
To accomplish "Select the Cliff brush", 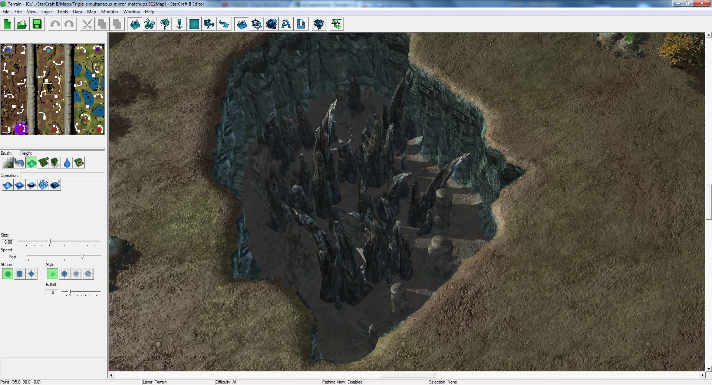I will tap(43, 163).
